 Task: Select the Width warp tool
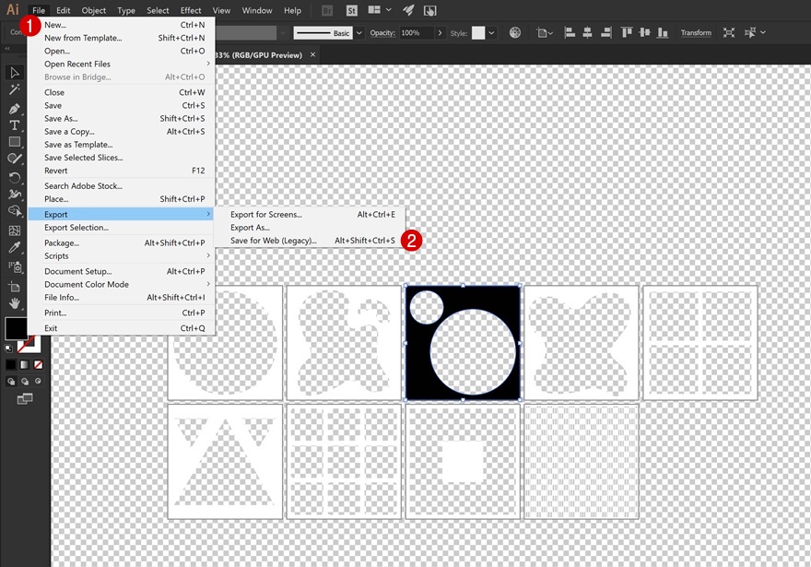point(15,194)
